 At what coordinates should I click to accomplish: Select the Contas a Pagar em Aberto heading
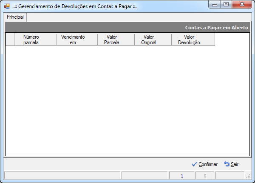pos(217,28)
